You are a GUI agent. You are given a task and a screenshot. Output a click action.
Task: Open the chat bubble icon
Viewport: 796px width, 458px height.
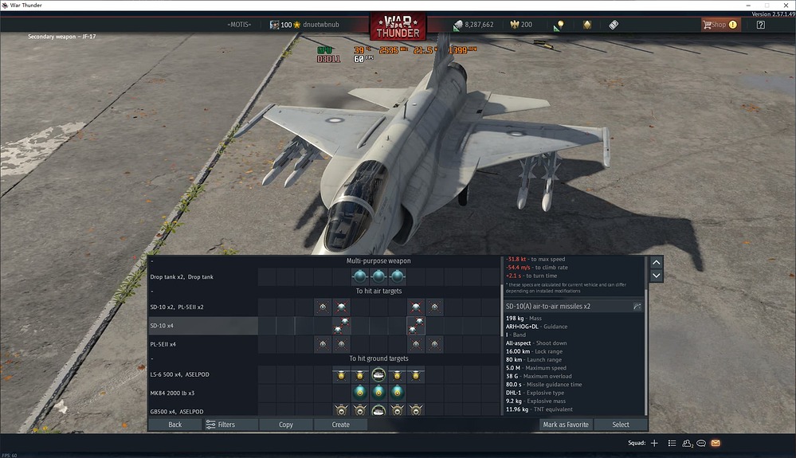coord(701,443)
